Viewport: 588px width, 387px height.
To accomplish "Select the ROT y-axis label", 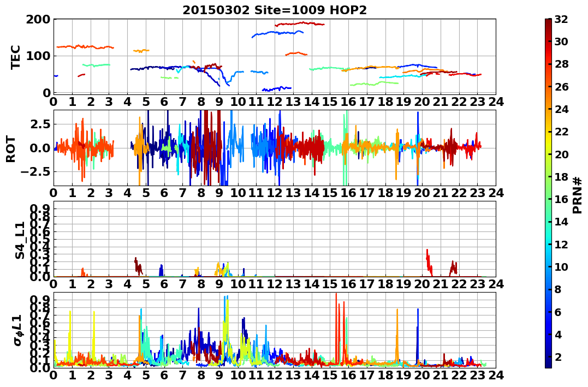I will [11, 149].
